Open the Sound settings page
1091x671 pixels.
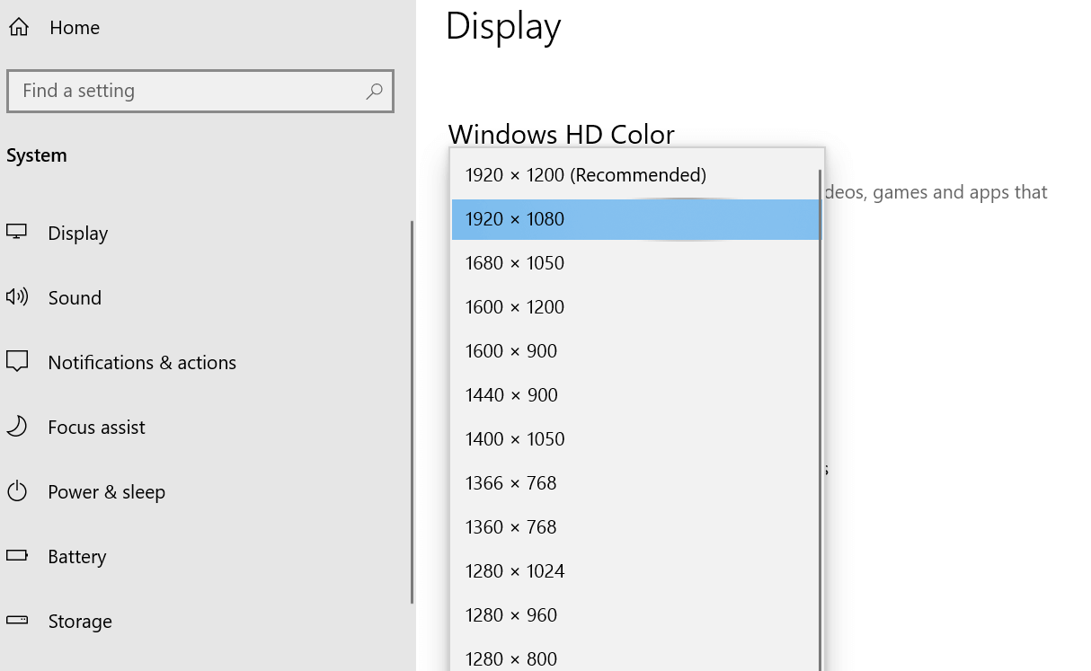coord(75,297)
